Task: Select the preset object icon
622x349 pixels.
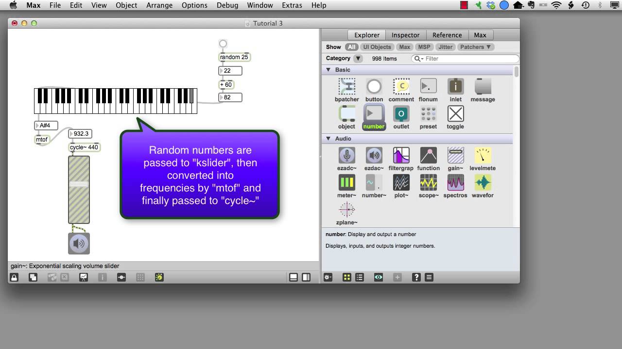Action: (428, 114)
